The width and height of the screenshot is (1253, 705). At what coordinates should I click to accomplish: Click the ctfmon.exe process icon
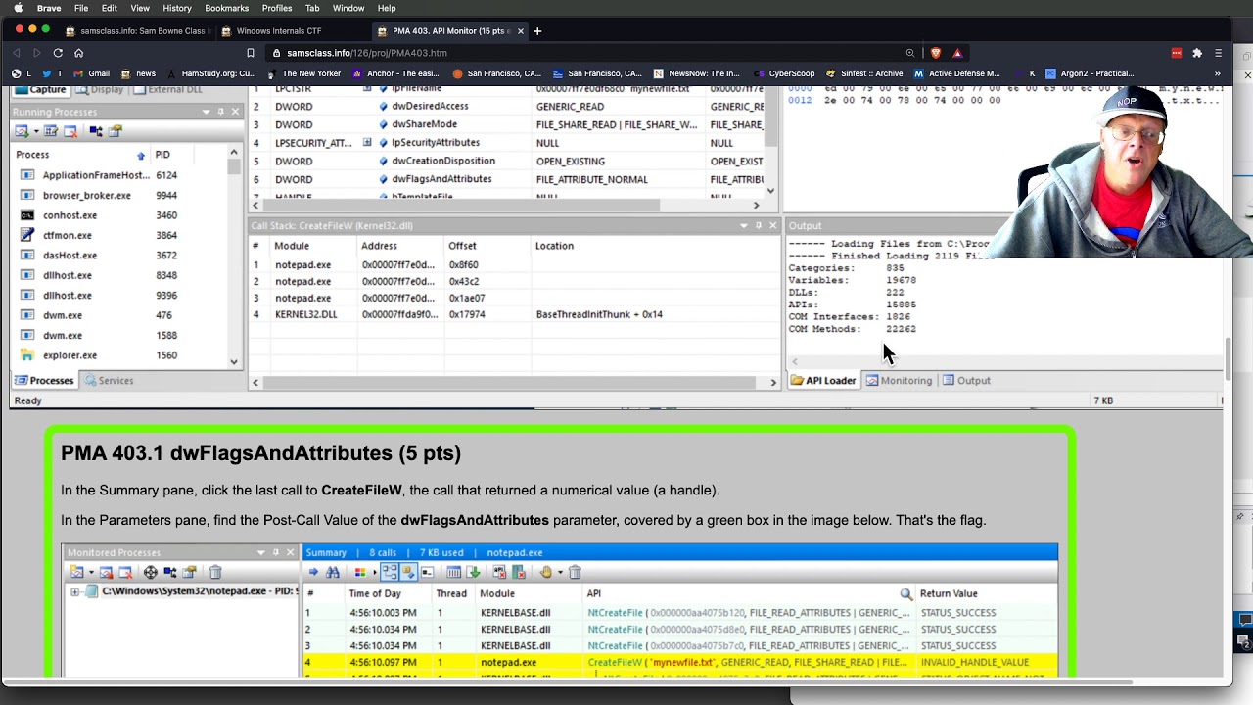point(27,235)
